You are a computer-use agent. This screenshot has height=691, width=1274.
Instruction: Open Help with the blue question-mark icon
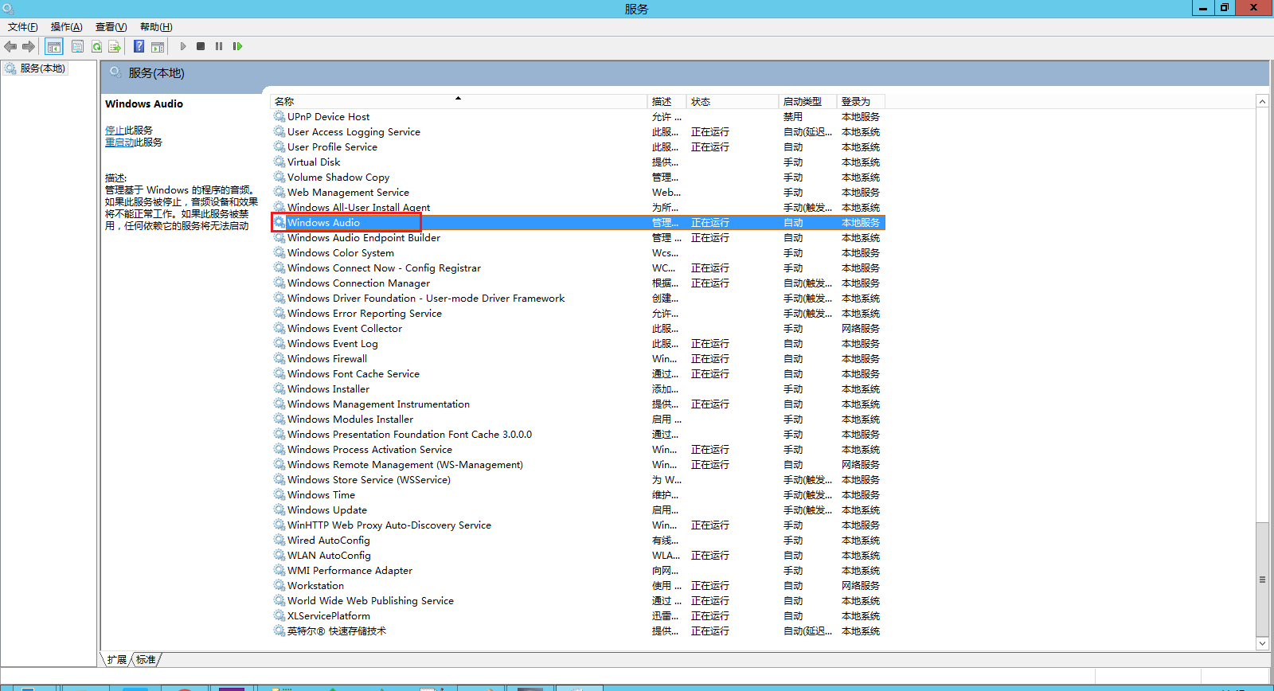coord(139,46)
